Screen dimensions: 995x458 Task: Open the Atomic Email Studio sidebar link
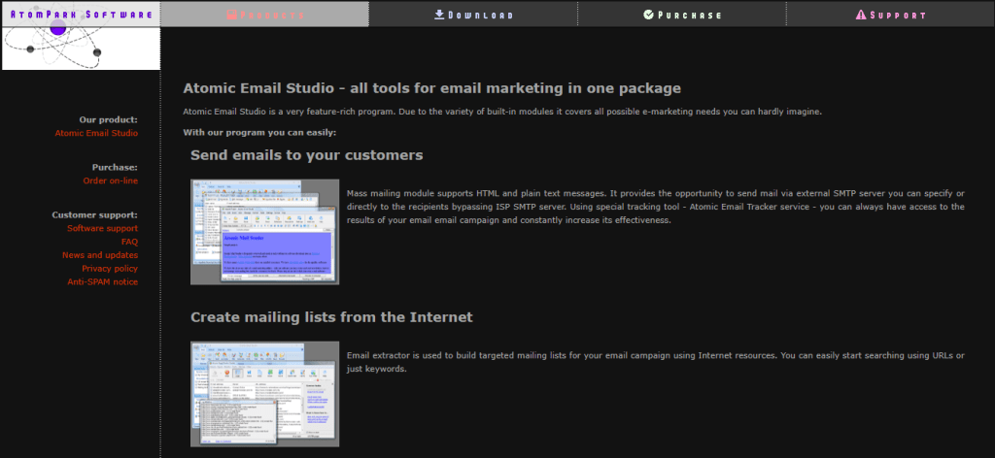click(x=96, y=133)
